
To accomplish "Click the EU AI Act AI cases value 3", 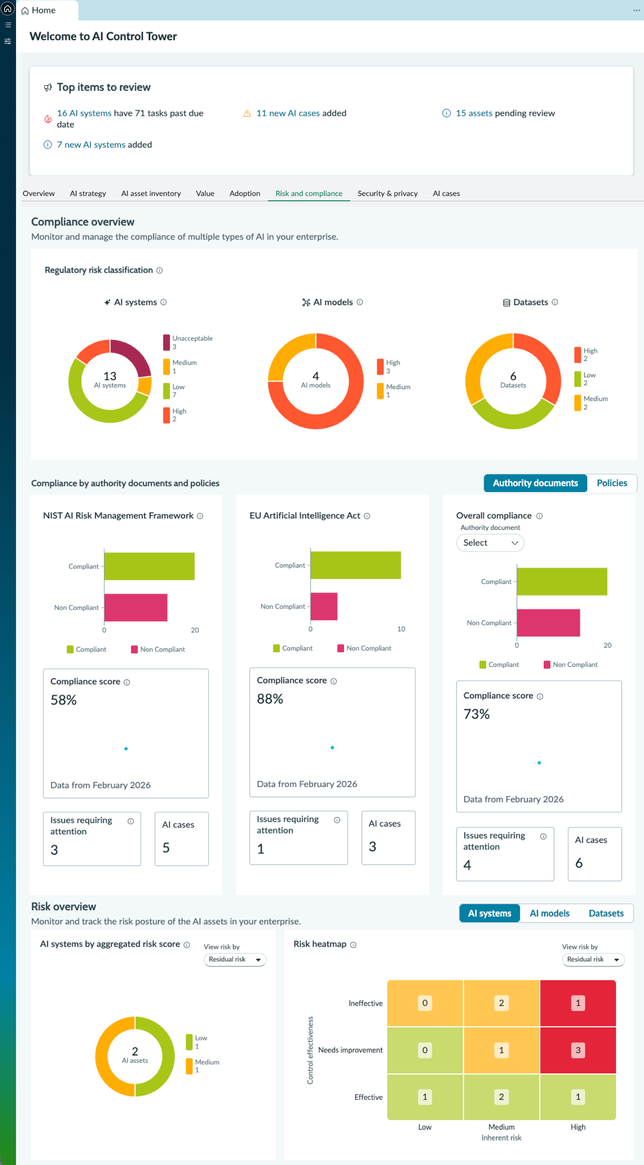I will tap(372, 846).
